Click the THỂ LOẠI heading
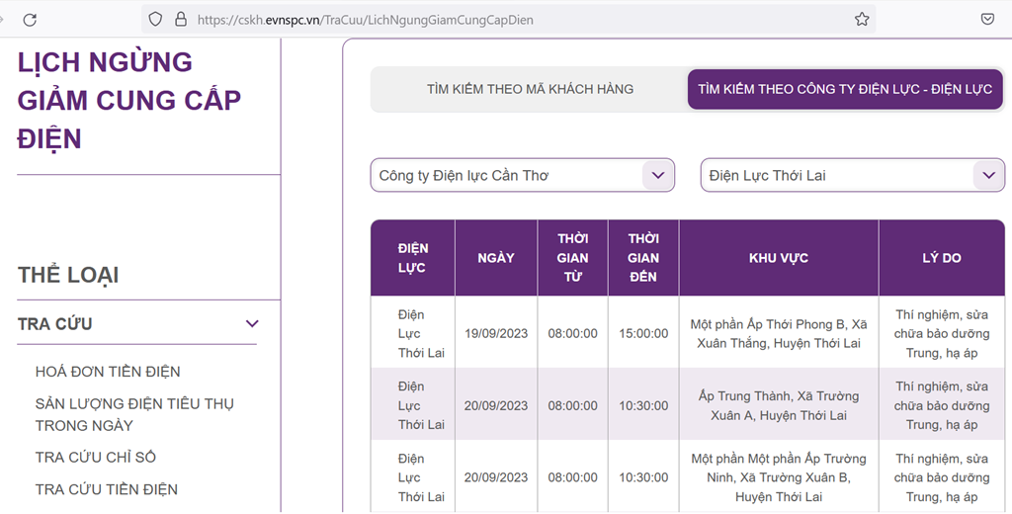The height and width of the screenshot is (514, 1012). click(x=68, y=275)
